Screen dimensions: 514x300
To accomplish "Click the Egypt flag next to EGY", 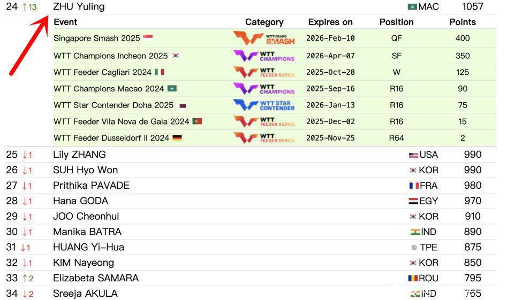I will [x=413, y=201].
